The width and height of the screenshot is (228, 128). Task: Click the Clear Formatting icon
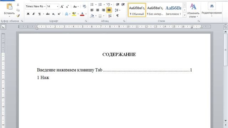[84, 6]
